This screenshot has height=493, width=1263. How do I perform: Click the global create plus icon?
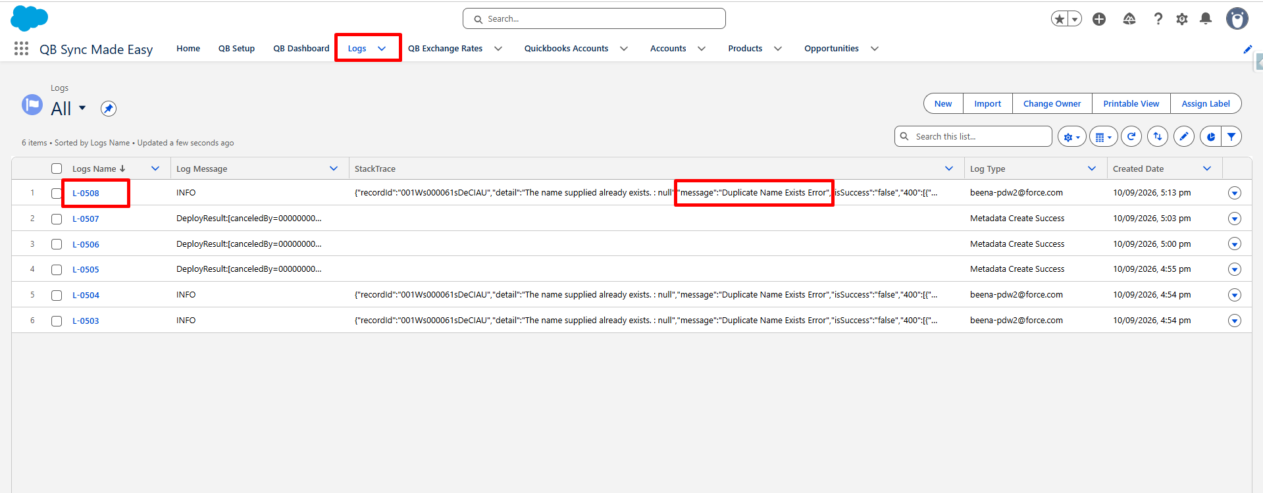1099,19
